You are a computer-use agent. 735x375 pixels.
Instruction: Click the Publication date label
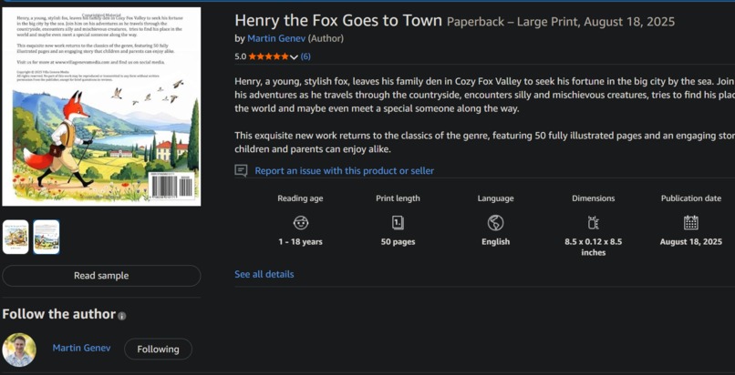[691, 198]
